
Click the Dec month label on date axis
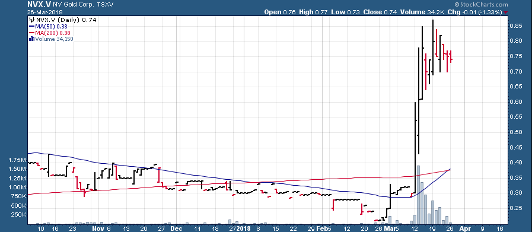click(x=176, y=228)
